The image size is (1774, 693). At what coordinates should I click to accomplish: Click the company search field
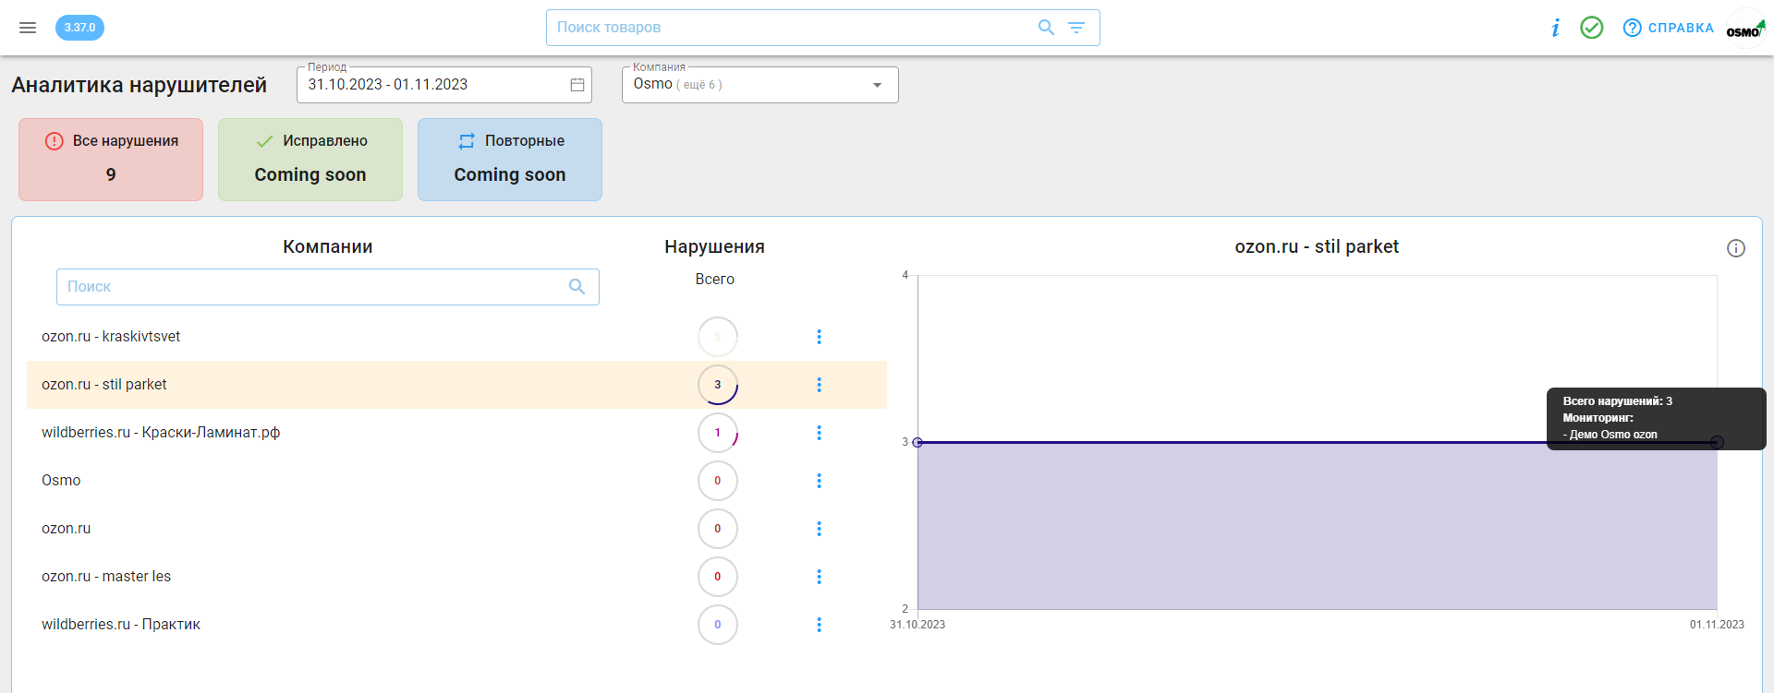[327, 287]
